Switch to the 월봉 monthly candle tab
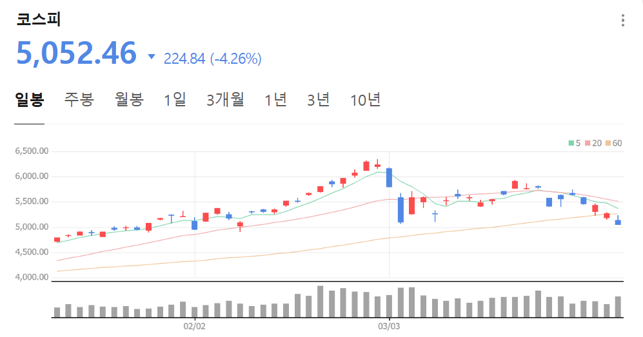643x337 pixels. [x=129, y=99]
